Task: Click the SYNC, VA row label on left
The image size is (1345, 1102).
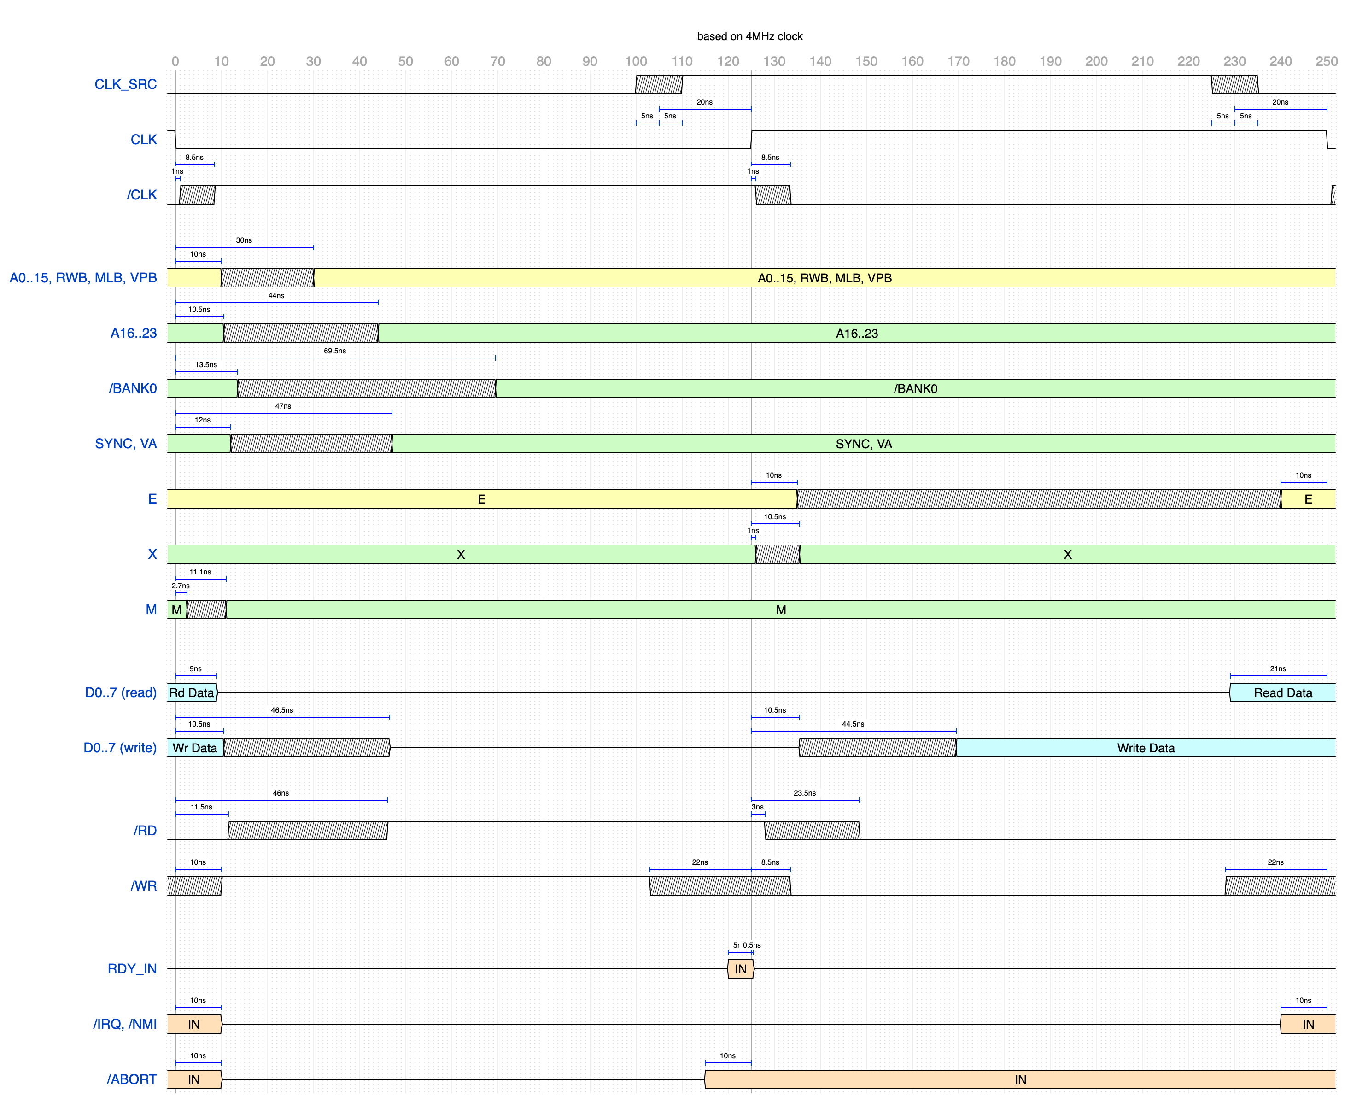Action: [x=126, y=444]
